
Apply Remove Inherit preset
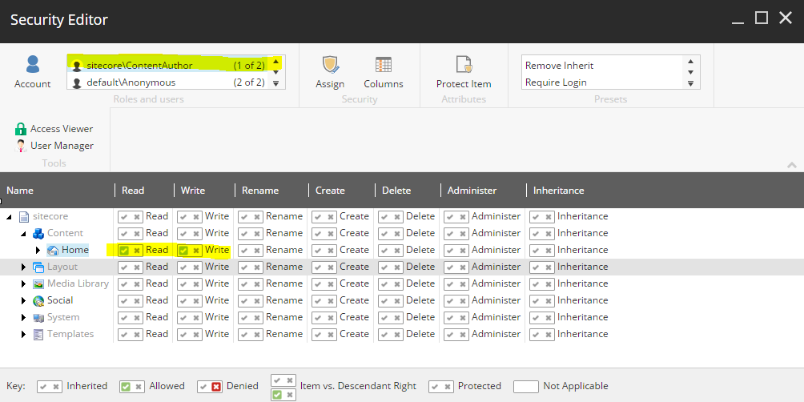560,66
